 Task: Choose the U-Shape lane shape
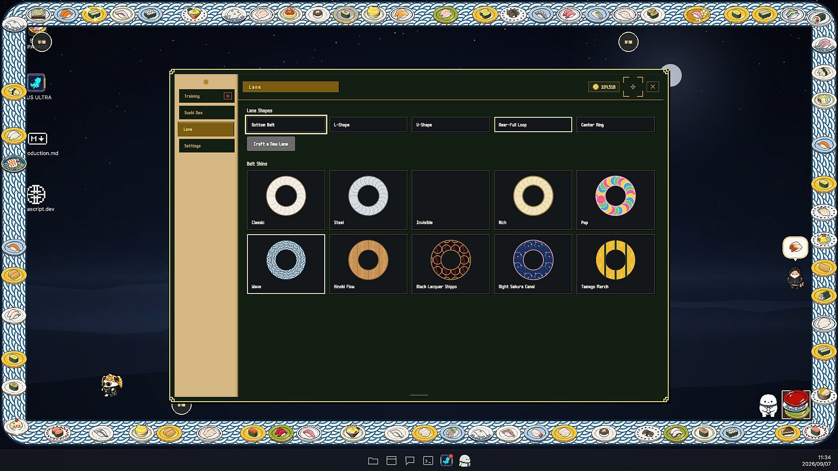point(450,125)
